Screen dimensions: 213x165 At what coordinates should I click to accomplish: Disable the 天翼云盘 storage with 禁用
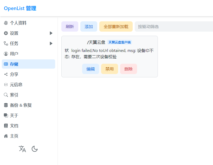110,69
